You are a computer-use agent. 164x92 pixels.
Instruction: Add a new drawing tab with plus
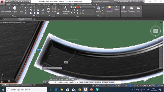tap(34, 19)
